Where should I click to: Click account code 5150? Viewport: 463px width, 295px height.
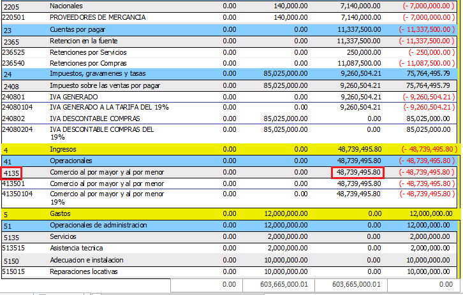pyautogui.click(x=11, y=261)
